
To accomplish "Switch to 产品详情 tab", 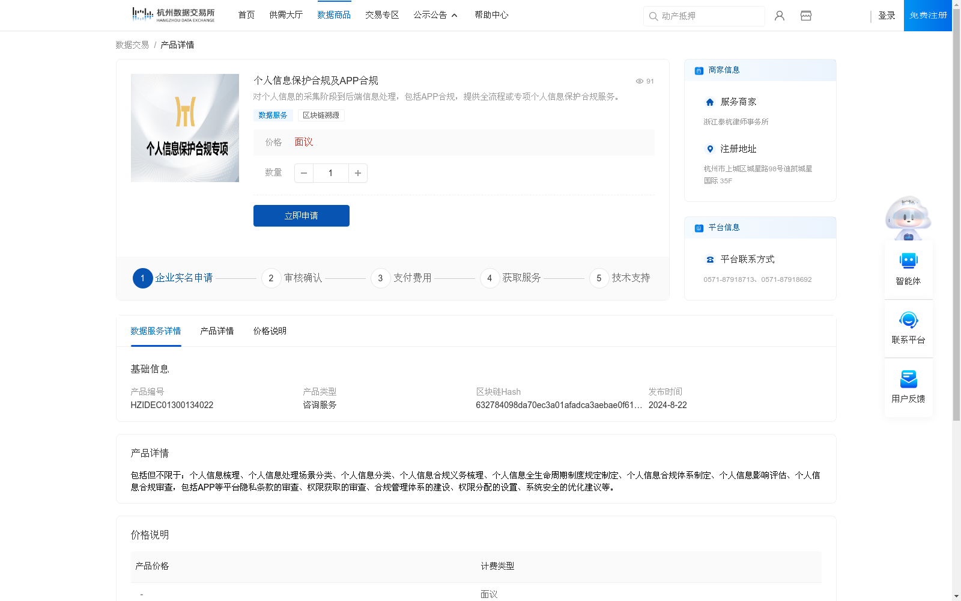I will (217, 331).
